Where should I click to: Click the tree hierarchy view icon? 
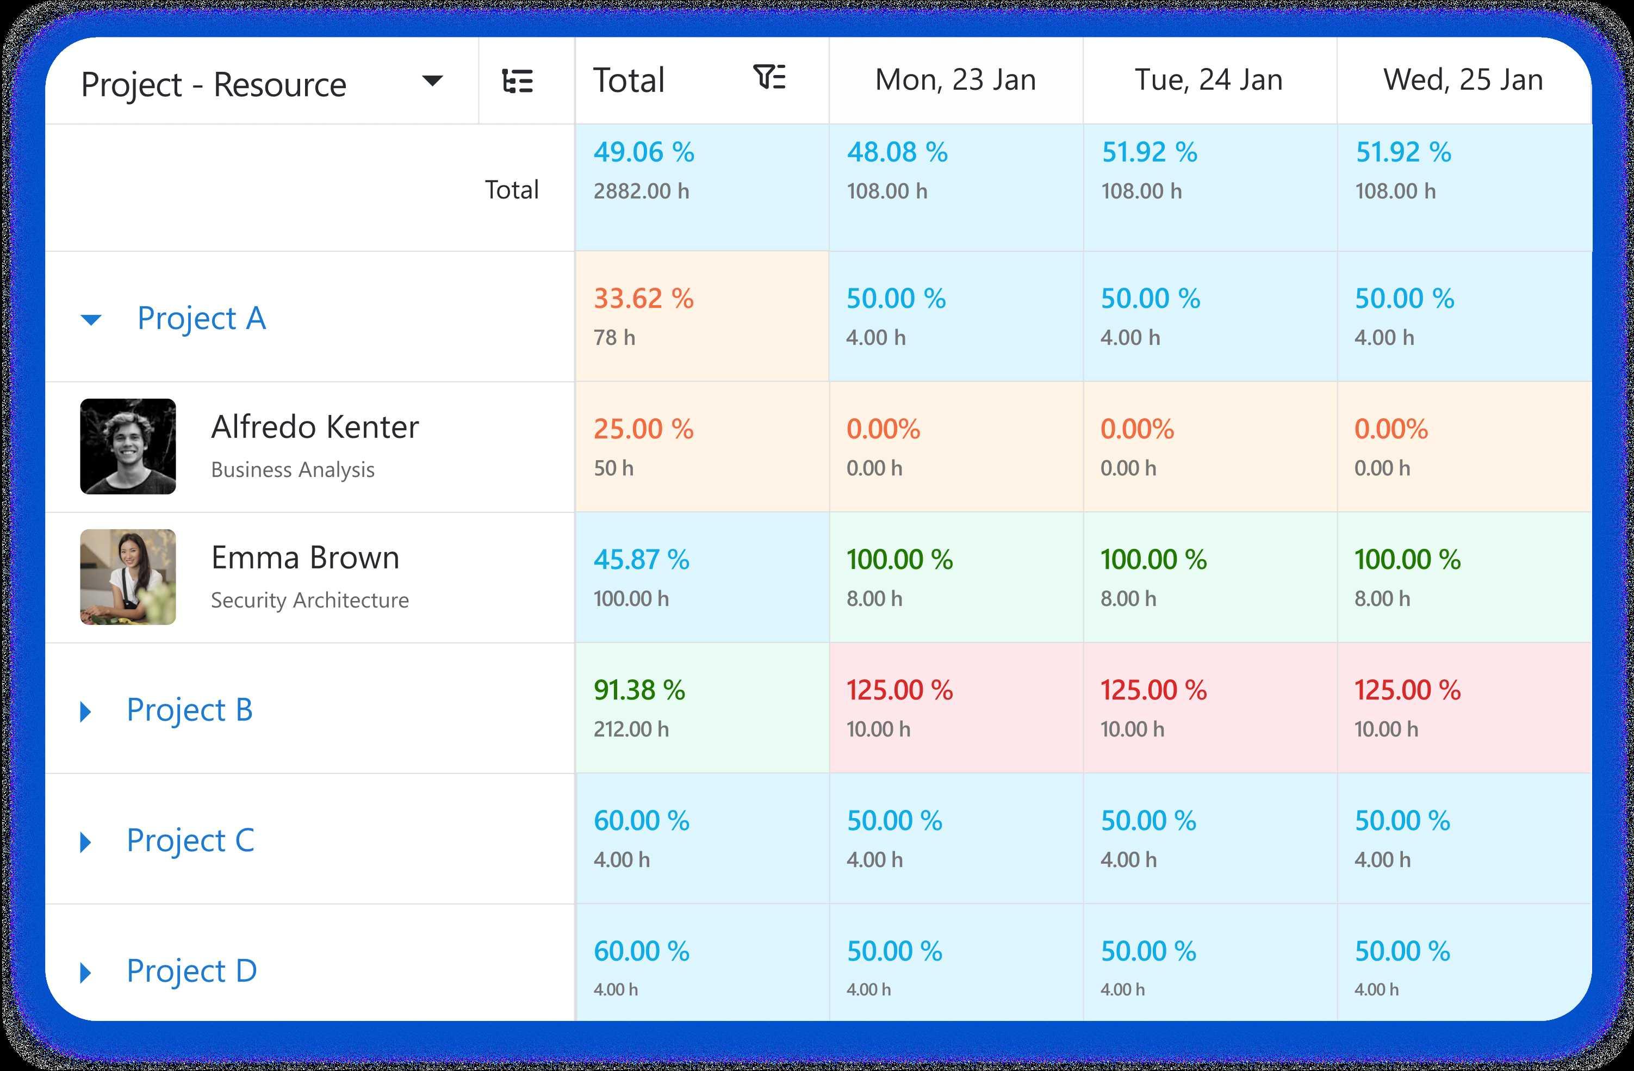click(518, 81)
